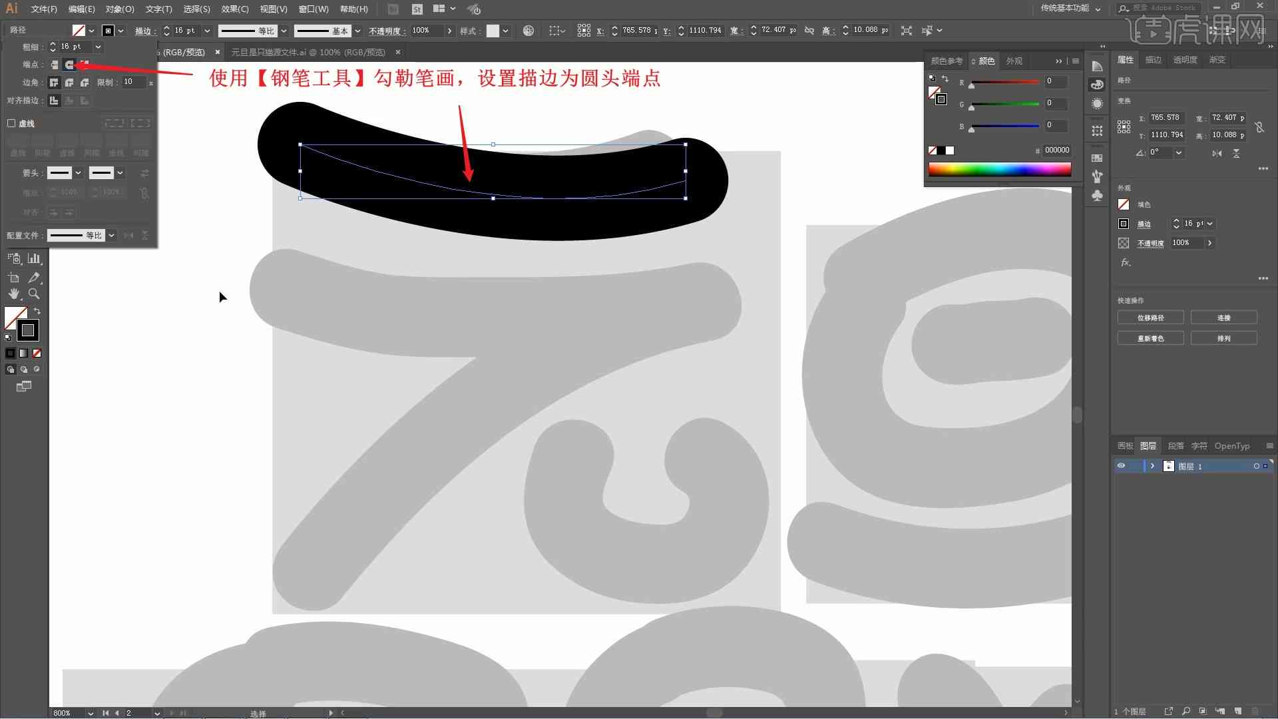Click the Layers panel icon

coord(1149,446)
